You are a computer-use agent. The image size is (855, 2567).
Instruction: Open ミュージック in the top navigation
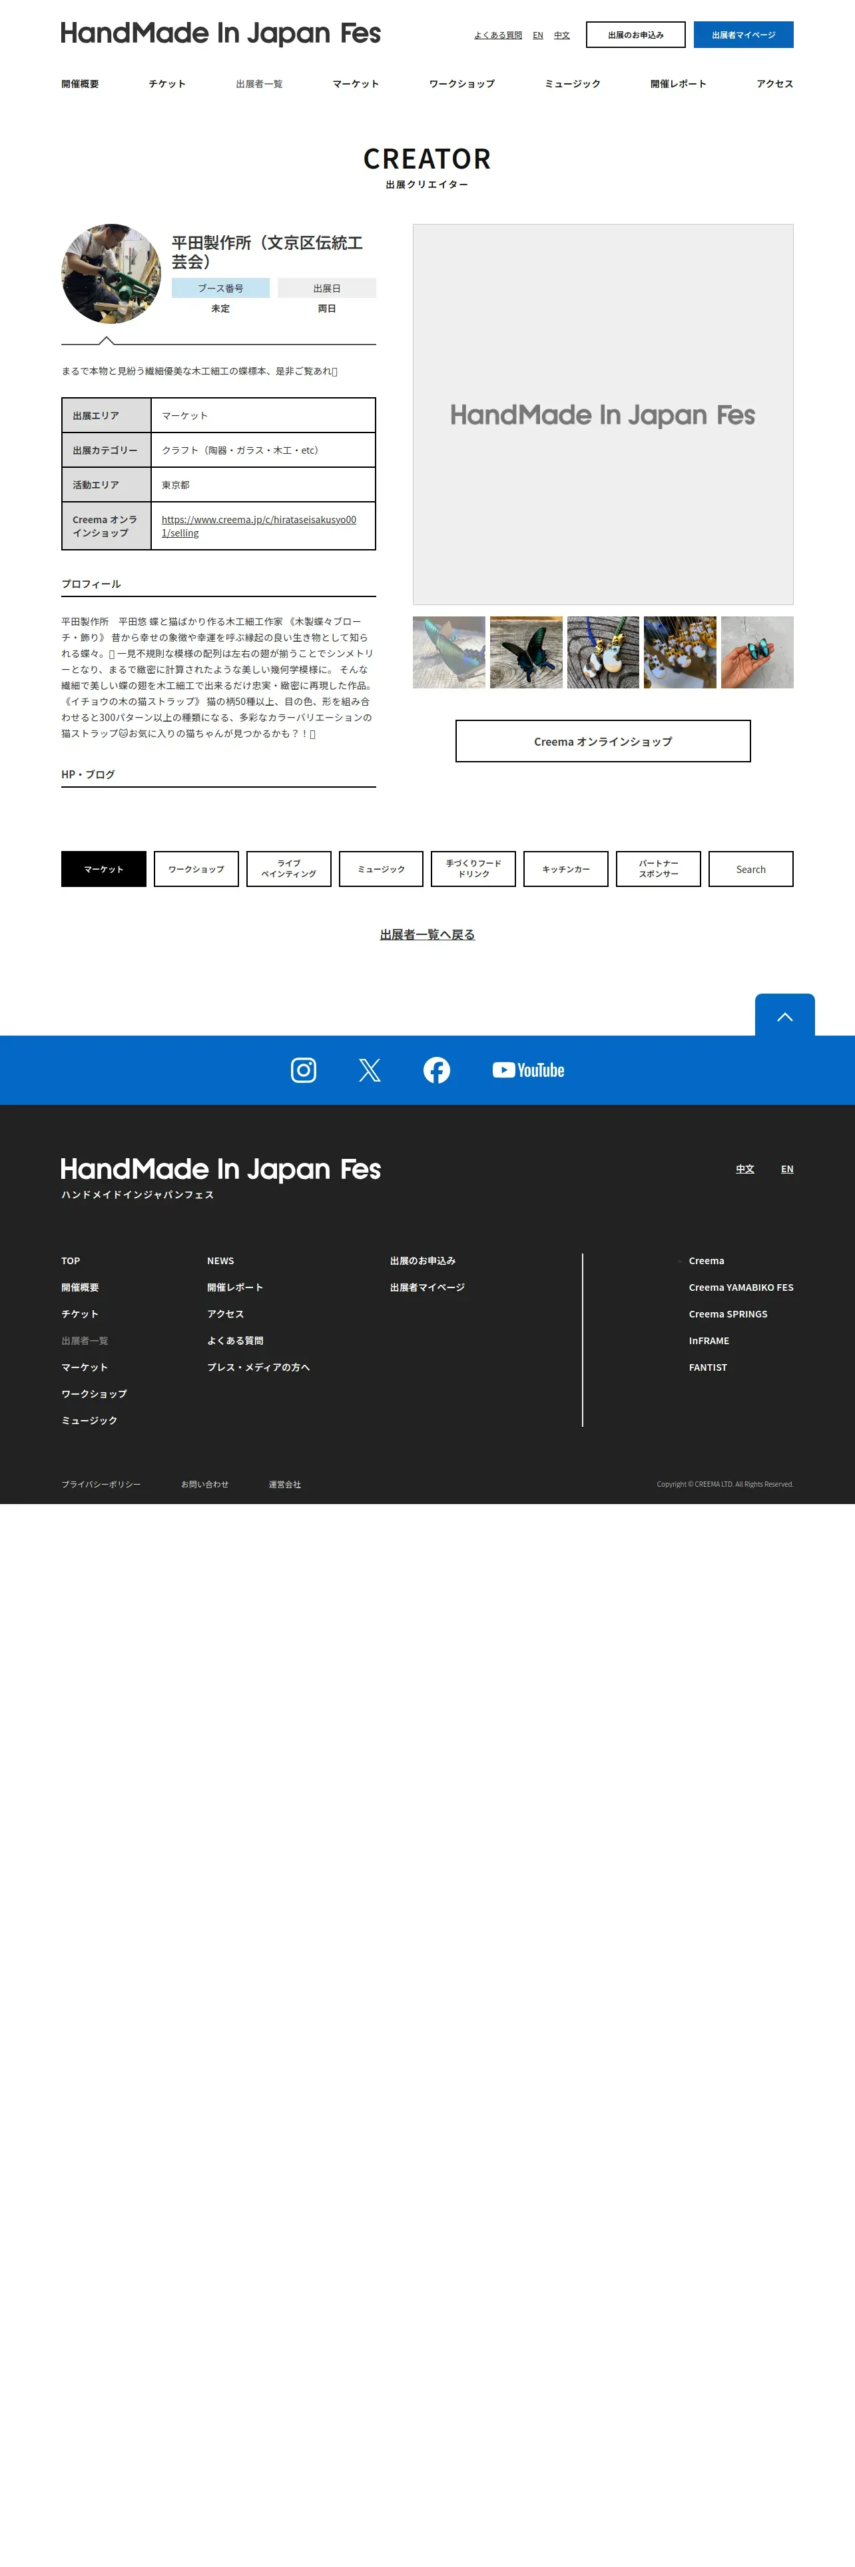click(572, 84)
